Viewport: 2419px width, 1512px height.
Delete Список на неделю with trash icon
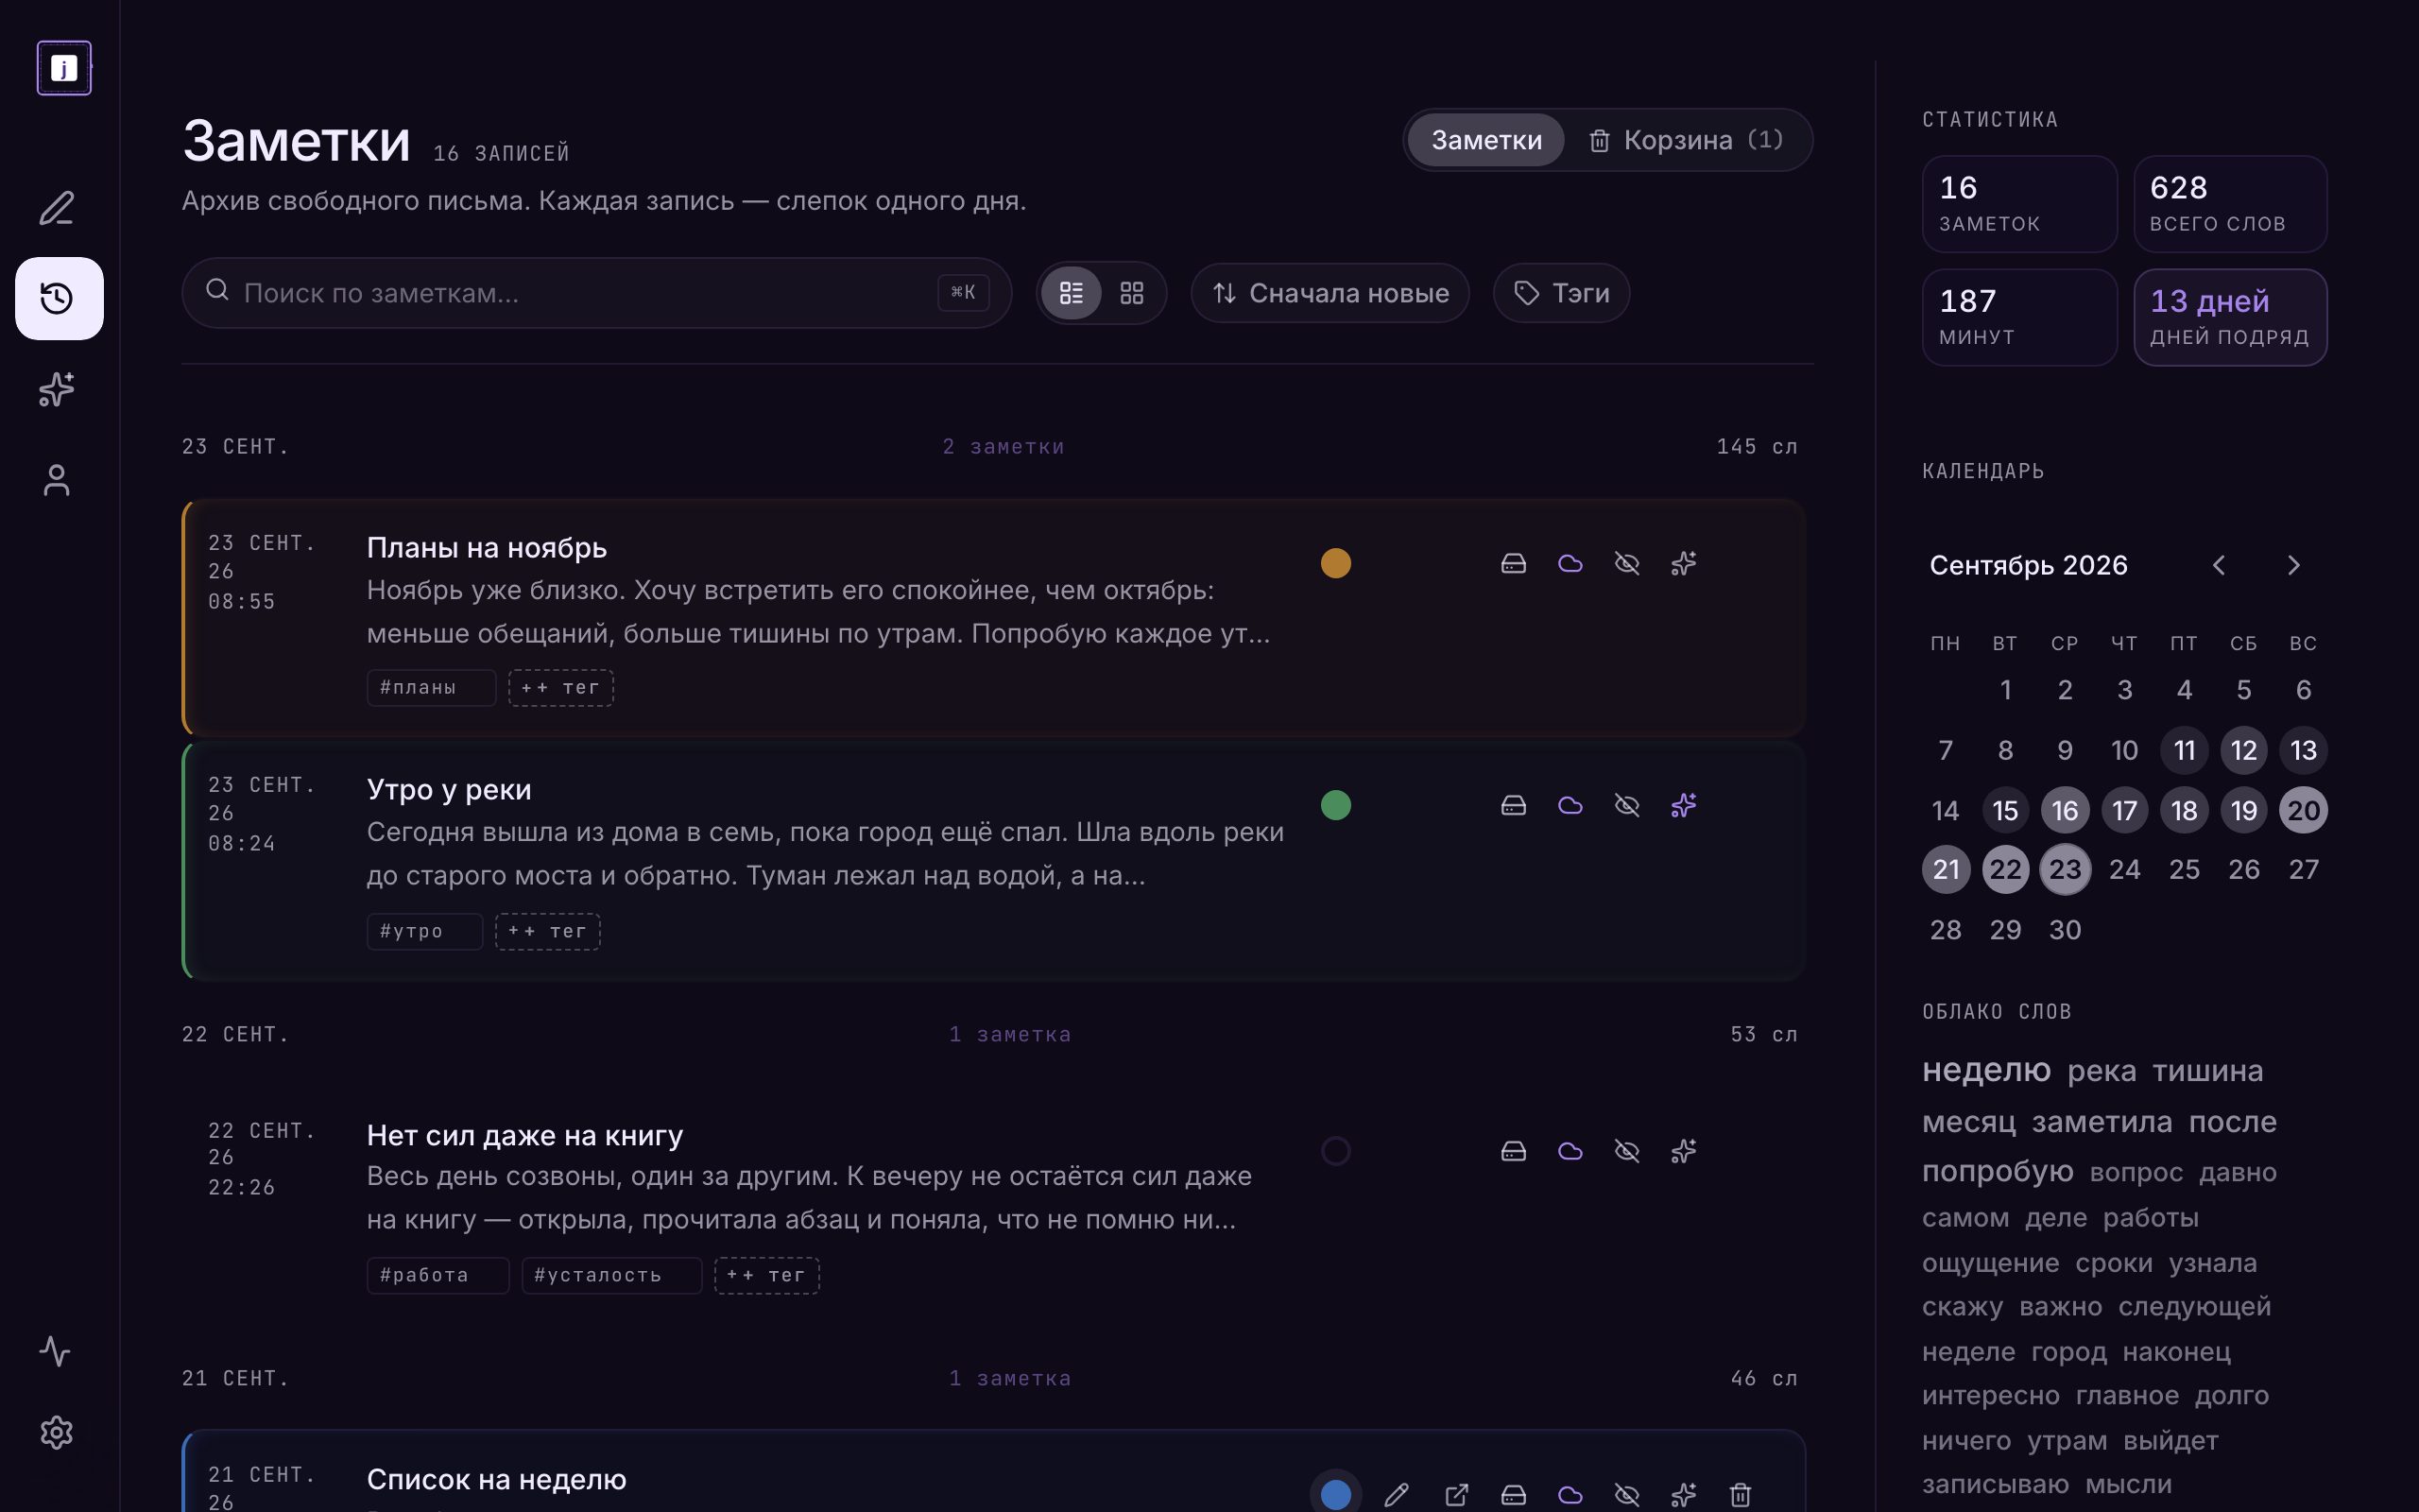click(1741, 1495)
